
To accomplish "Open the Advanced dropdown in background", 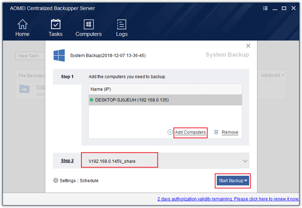I will pyautogui.click(x=273, y=75).
